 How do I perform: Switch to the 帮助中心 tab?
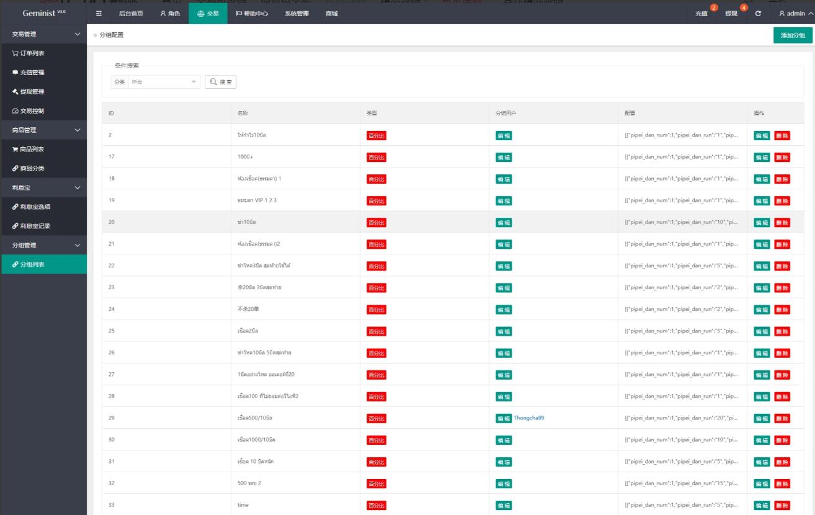252,14
